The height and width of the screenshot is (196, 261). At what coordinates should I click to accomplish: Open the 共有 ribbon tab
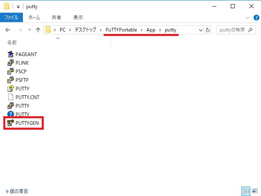tap(56, 18)
